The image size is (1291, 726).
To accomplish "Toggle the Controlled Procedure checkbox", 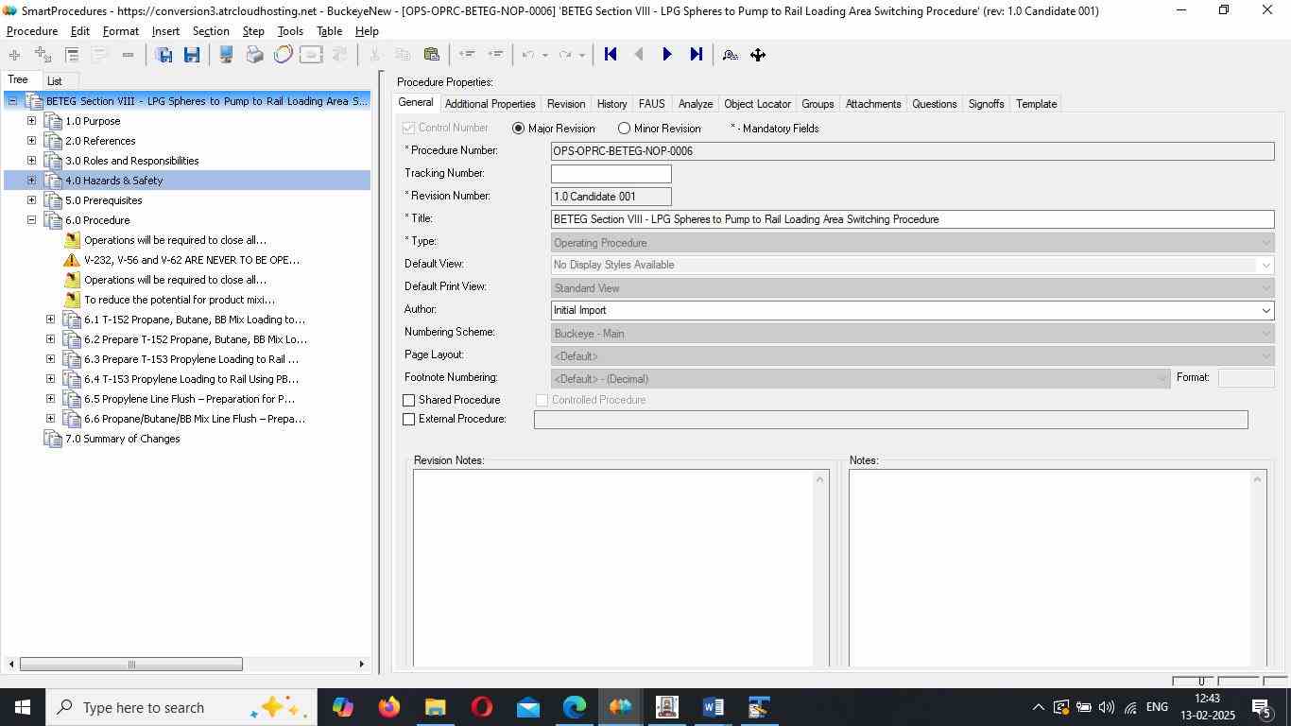I will point(542,401).
